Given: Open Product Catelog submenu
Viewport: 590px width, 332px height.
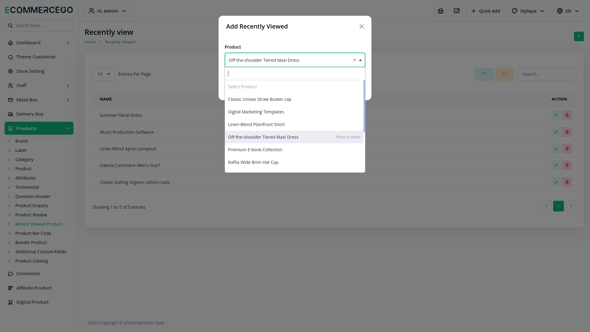Looking at the screenshot, I should [32, 261].
